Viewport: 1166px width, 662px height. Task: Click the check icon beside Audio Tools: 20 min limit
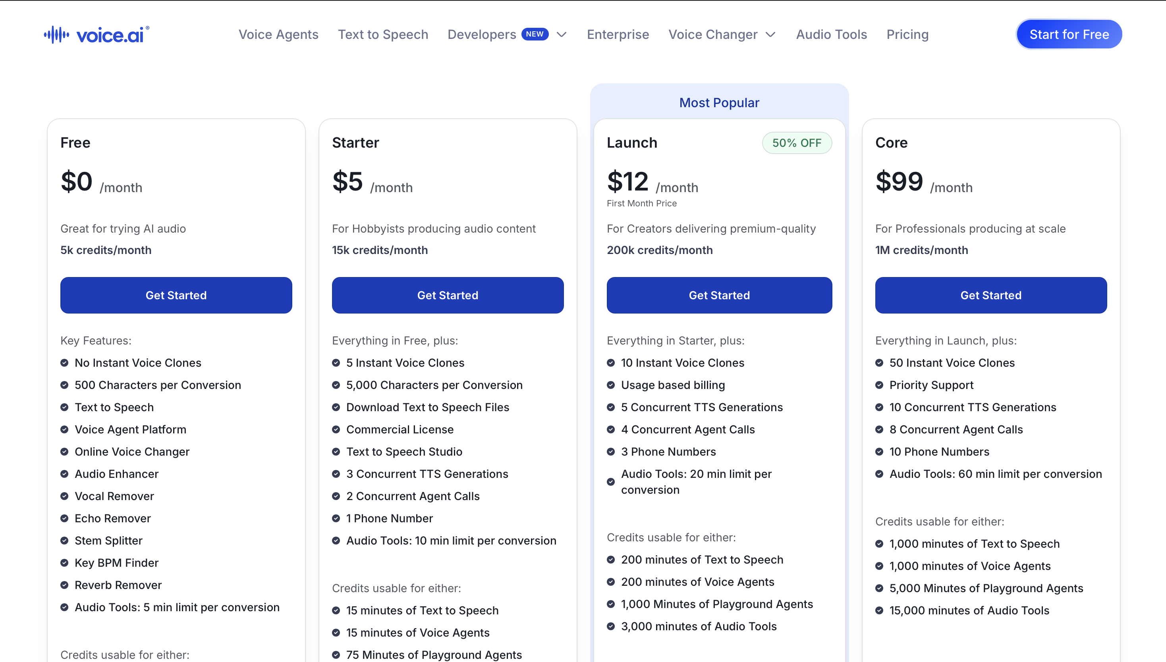tap(610, 482)
